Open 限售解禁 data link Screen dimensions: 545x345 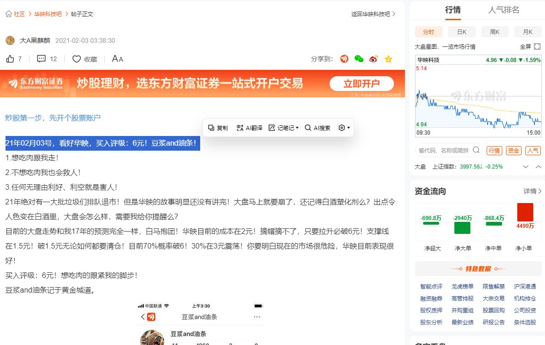coord(494,287)
